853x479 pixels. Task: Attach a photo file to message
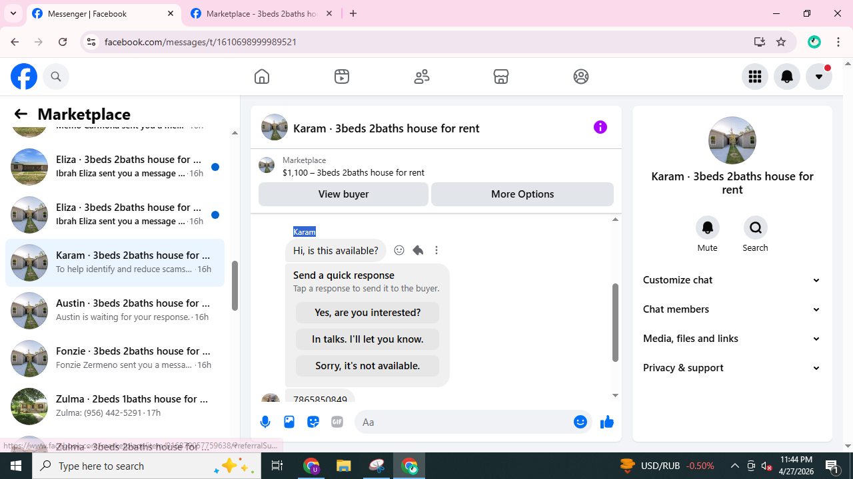click(289, 422)
